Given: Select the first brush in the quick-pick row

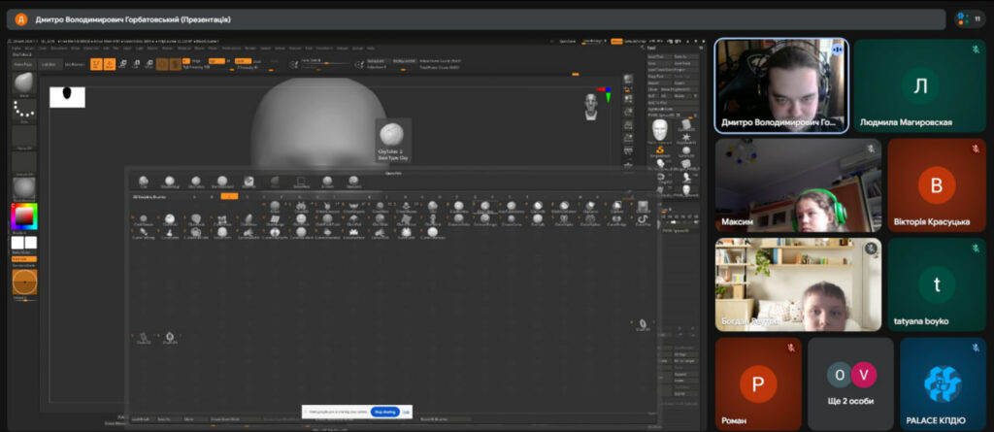Looking at the screenshot, I should (144, 182).
